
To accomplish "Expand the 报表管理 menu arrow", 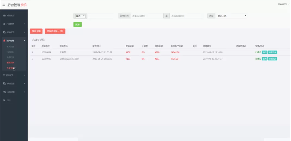I will (24, 75).
